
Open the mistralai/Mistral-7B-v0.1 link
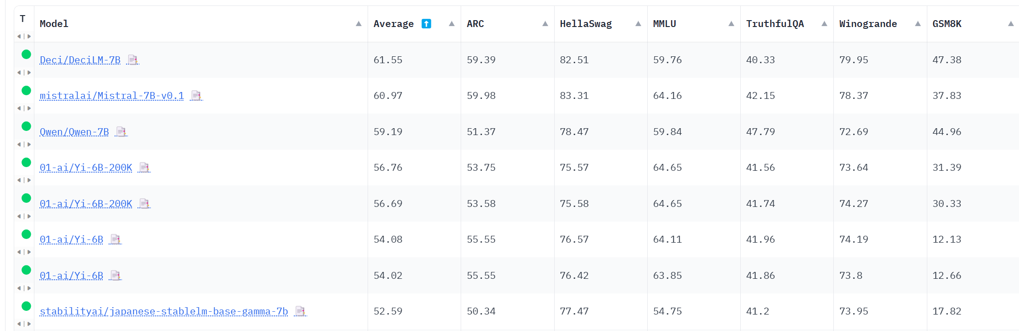click(x=112, y=96)
